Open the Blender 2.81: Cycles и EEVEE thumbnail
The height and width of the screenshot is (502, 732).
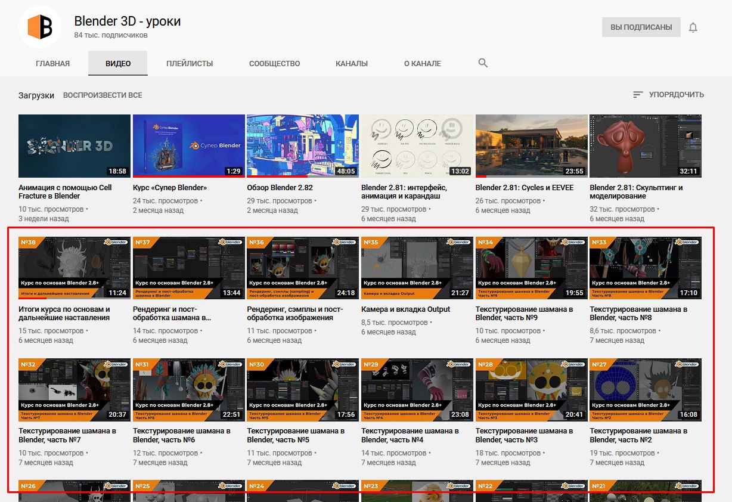[x=532, y=146]
